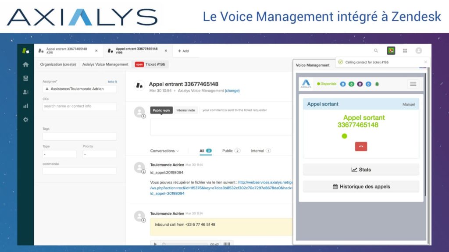Switch to Appel entrant #196 tab
Viewport: 449px width, 252px height.
136,51
